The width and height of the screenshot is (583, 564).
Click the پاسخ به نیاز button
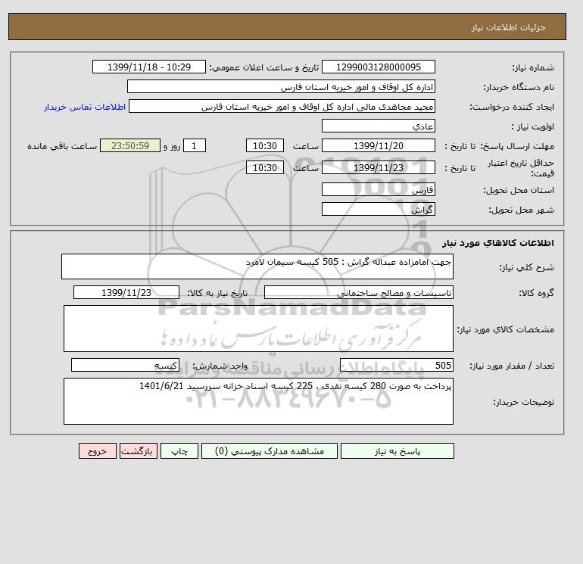coord(397,451)
